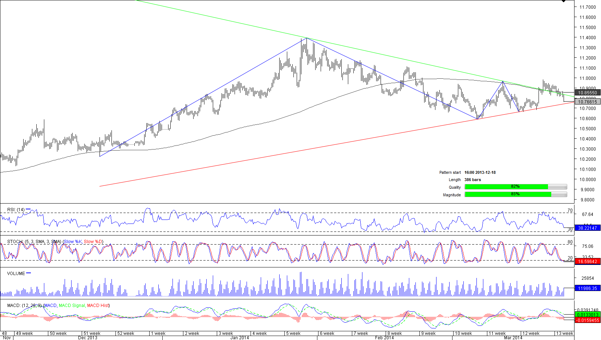Click the red MACD histogram tag -0.0159455
This screenshot has height=340, width=601.
coord(587,320)
